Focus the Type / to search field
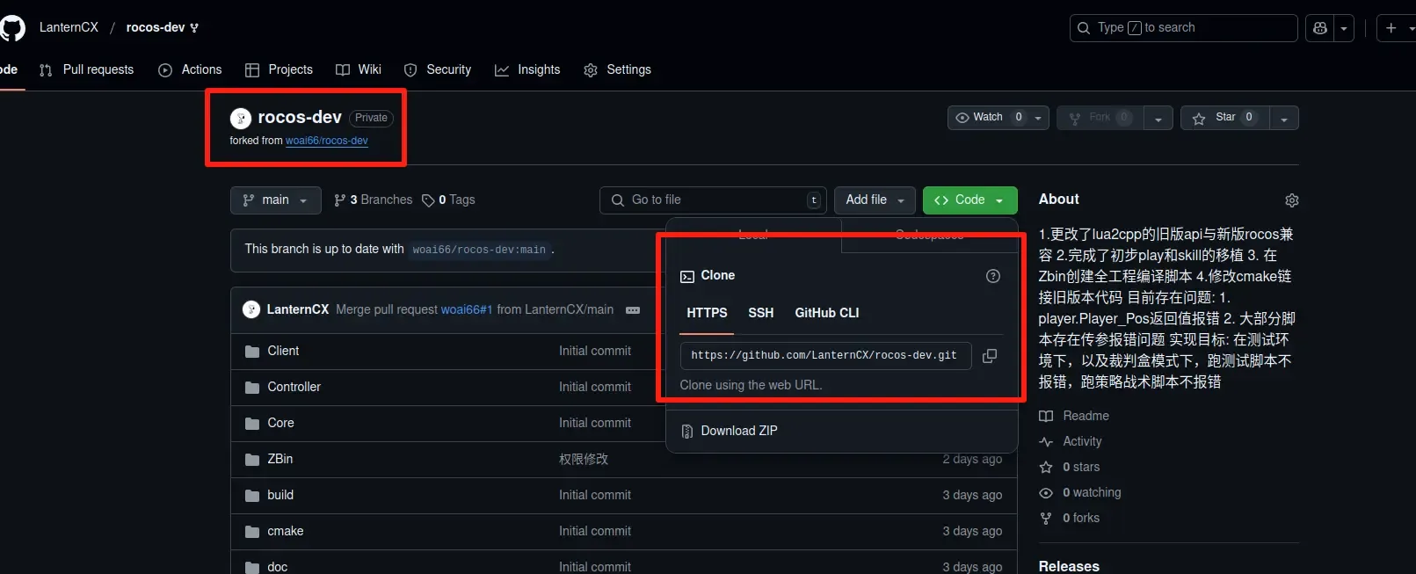Image resolution: width=1416 pixels, height=574 pixels. [x=1183, y=28]
